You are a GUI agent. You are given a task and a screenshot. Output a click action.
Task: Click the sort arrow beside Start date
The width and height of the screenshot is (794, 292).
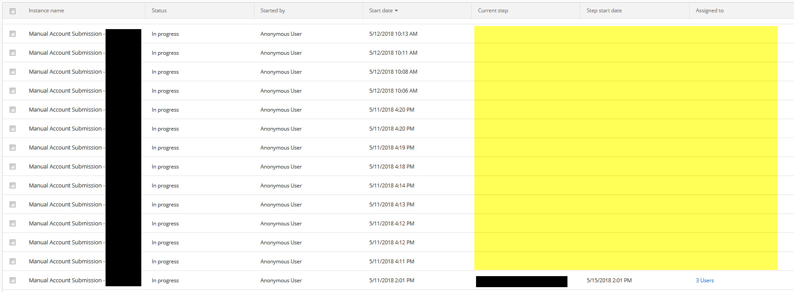(x=396, y=11)
